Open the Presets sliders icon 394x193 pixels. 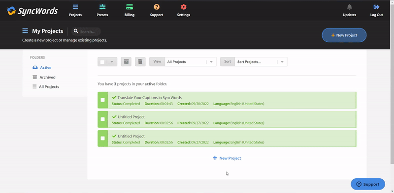pyautogui.click(x=102, y=7)
